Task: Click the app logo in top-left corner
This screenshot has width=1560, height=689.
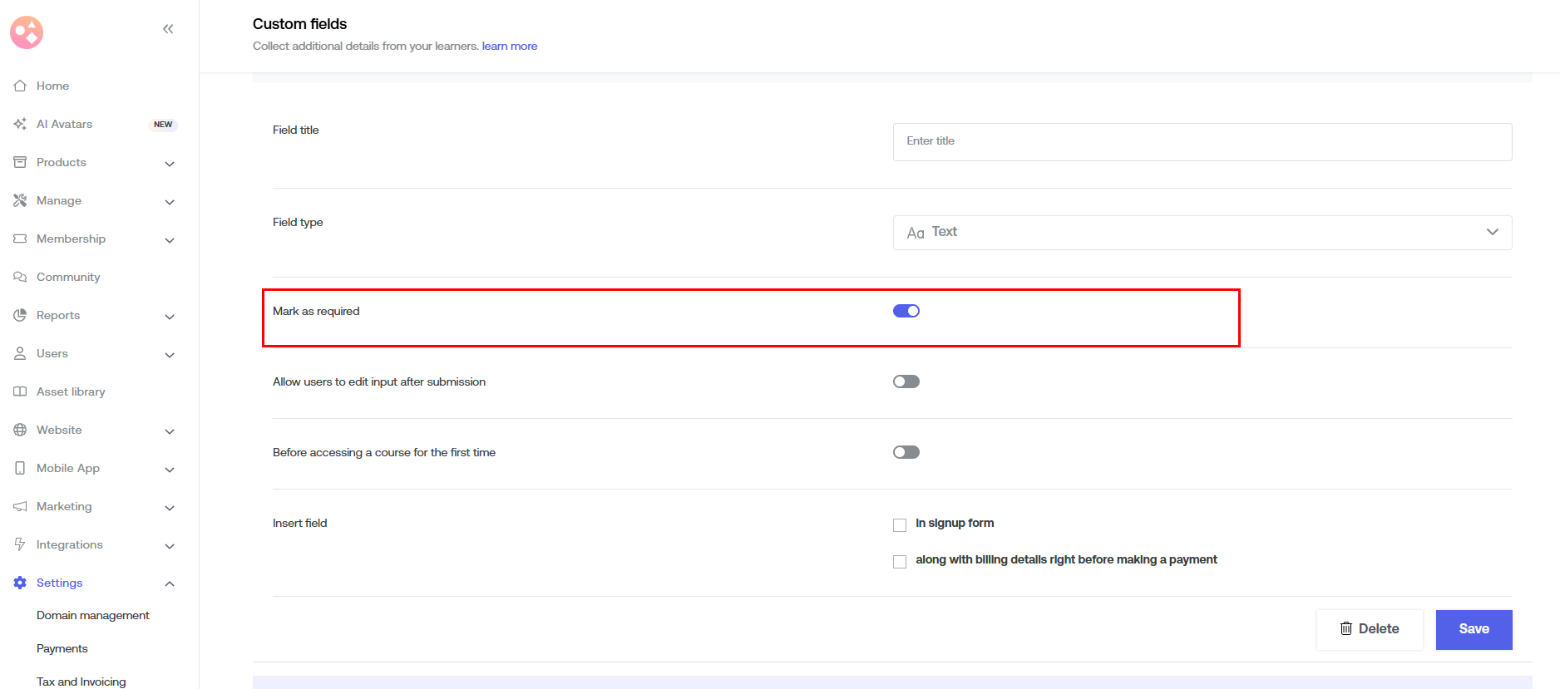Action: click(x=27, y=32)
